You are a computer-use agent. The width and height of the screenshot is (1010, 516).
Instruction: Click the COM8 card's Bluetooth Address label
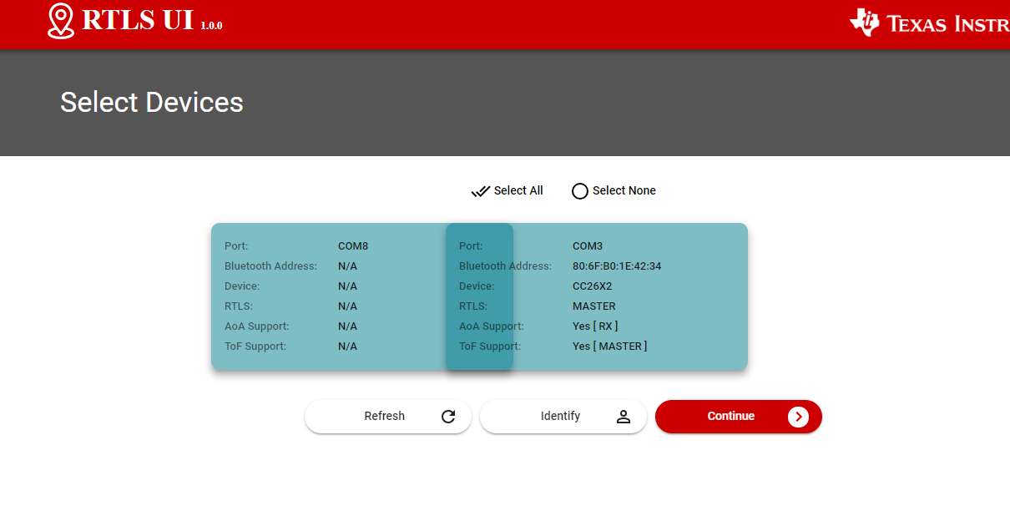click(270, 266)
